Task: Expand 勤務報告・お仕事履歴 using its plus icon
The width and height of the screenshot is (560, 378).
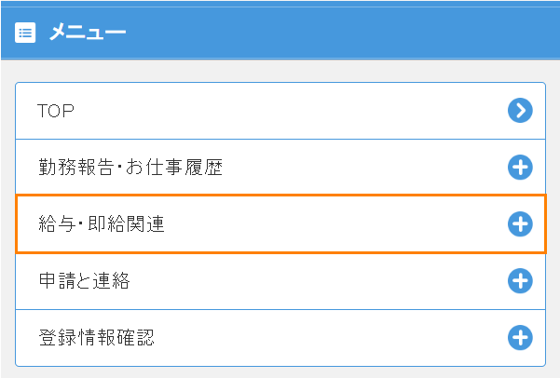Action: tap(520, 167)
